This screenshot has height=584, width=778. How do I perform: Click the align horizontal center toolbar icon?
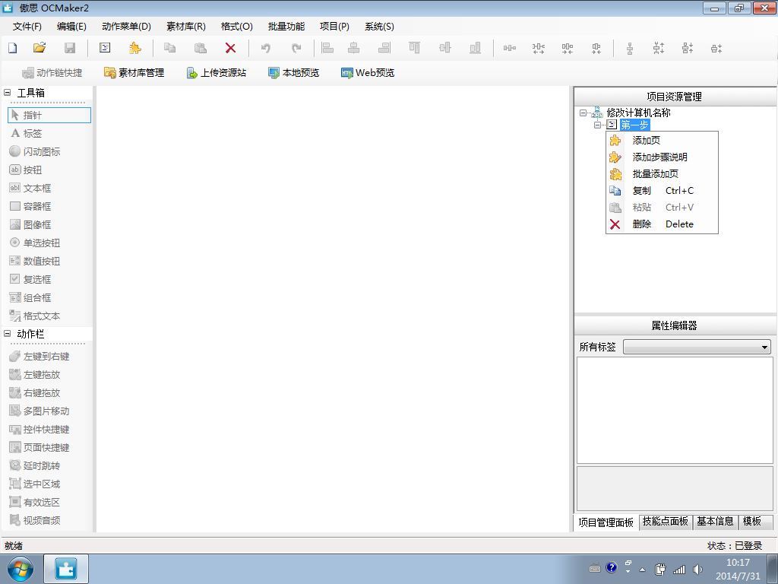(354, 48)
